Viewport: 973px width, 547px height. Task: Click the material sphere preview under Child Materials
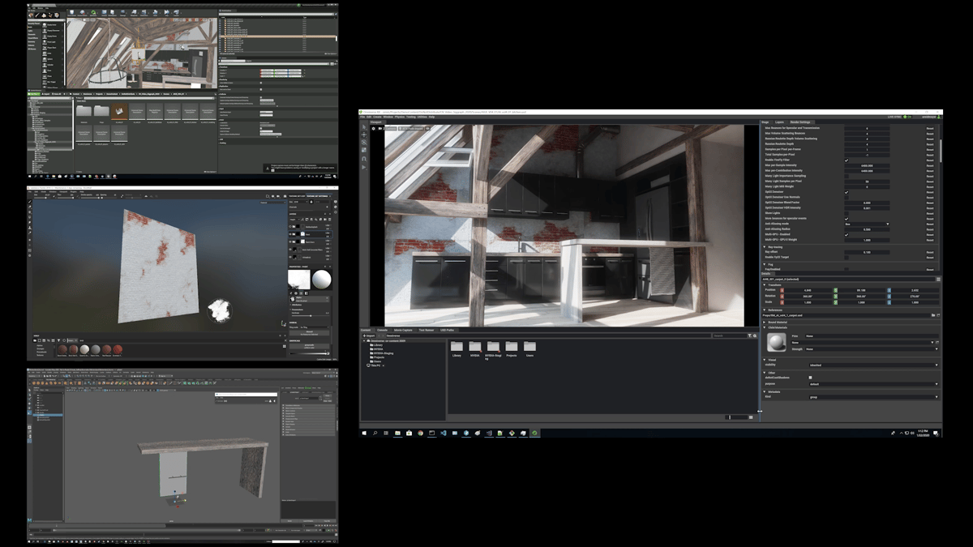[x=778, y=341]
